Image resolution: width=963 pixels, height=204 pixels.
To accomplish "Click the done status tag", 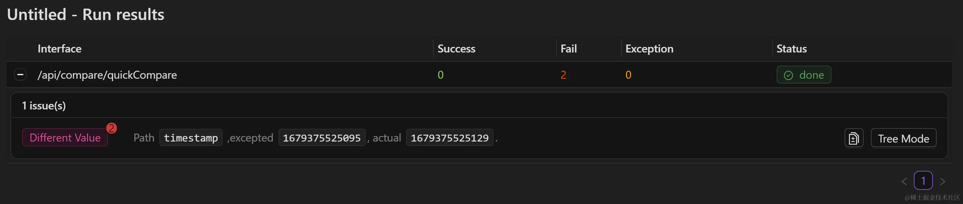I will (803, 75).
